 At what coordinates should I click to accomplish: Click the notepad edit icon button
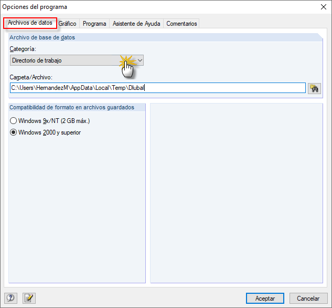point(29,298)
